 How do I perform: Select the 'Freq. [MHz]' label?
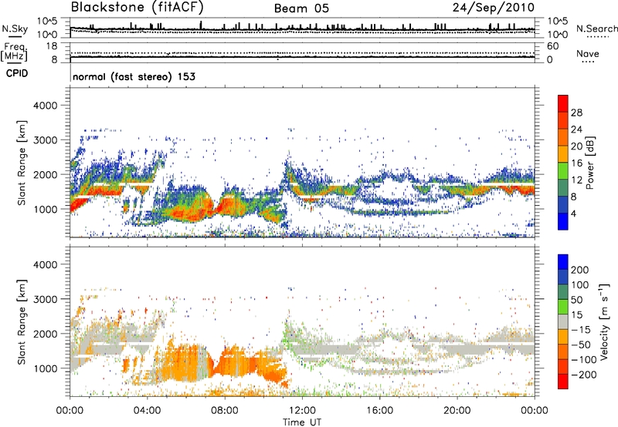pyautogui.click(x=14, y=52)
